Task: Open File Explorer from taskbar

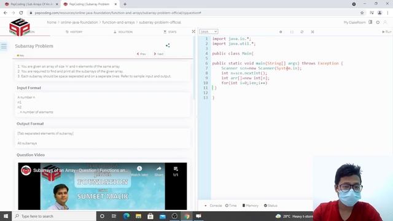Action: [138, 216]
